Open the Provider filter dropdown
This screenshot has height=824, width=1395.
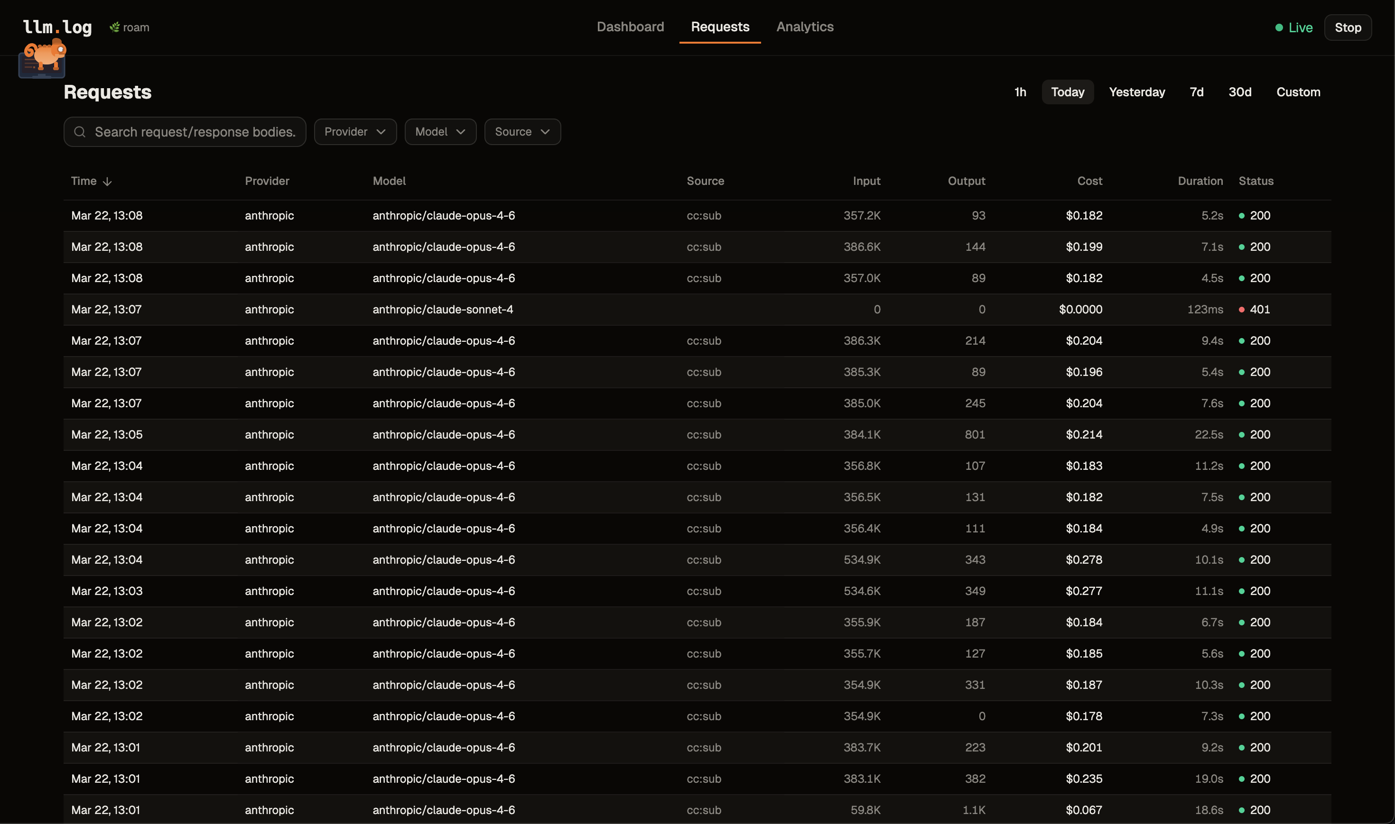click(355, 132)
